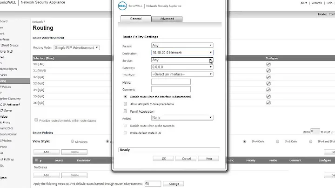Click configure pencil for X4 (N/A)
This screenshot has height=188, width=335.
click(268, 90)
